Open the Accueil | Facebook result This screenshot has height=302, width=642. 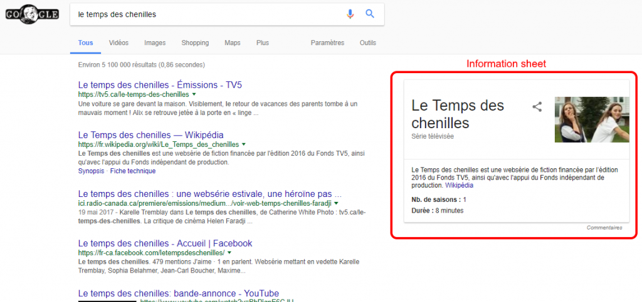(165, 243)
